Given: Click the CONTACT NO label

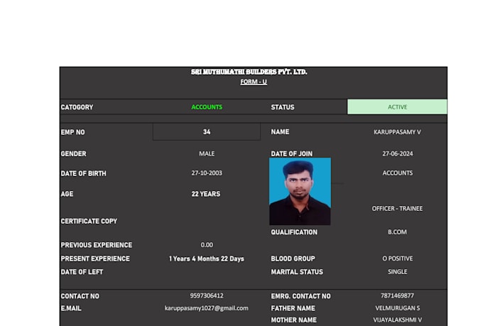Looking at the screenshot, I should (80, 296).
